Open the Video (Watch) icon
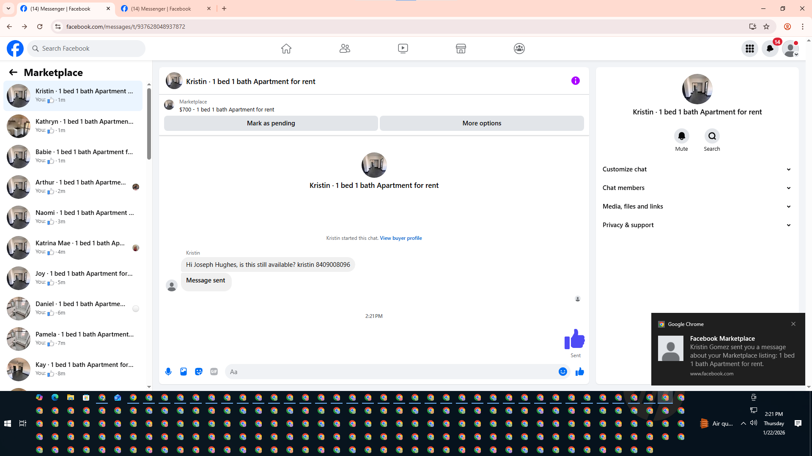Image resolution: width=812 pixels, height=456 pixels. click(x=403, y=49)
